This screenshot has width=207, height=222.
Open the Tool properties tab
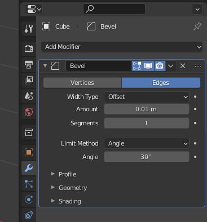[29, 29]
